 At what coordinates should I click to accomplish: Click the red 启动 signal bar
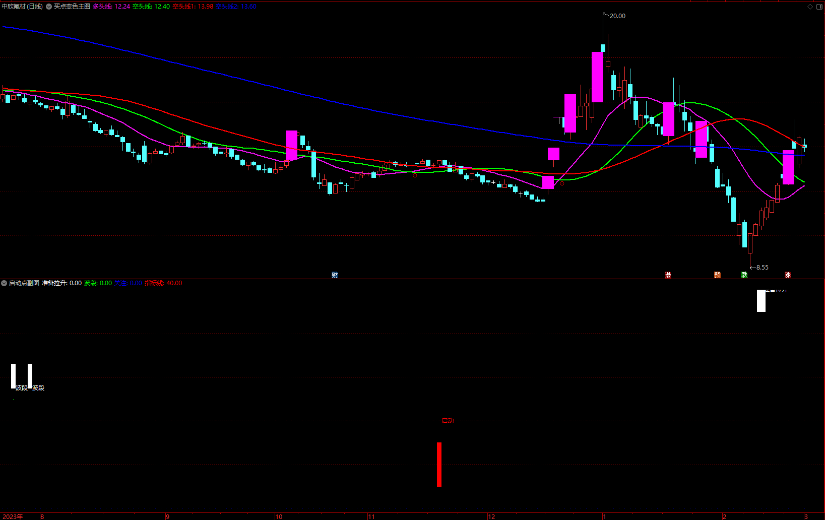tap(439, 465)
